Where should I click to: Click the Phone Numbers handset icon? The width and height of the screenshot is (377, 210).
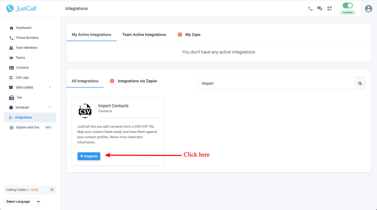[11, 38]
